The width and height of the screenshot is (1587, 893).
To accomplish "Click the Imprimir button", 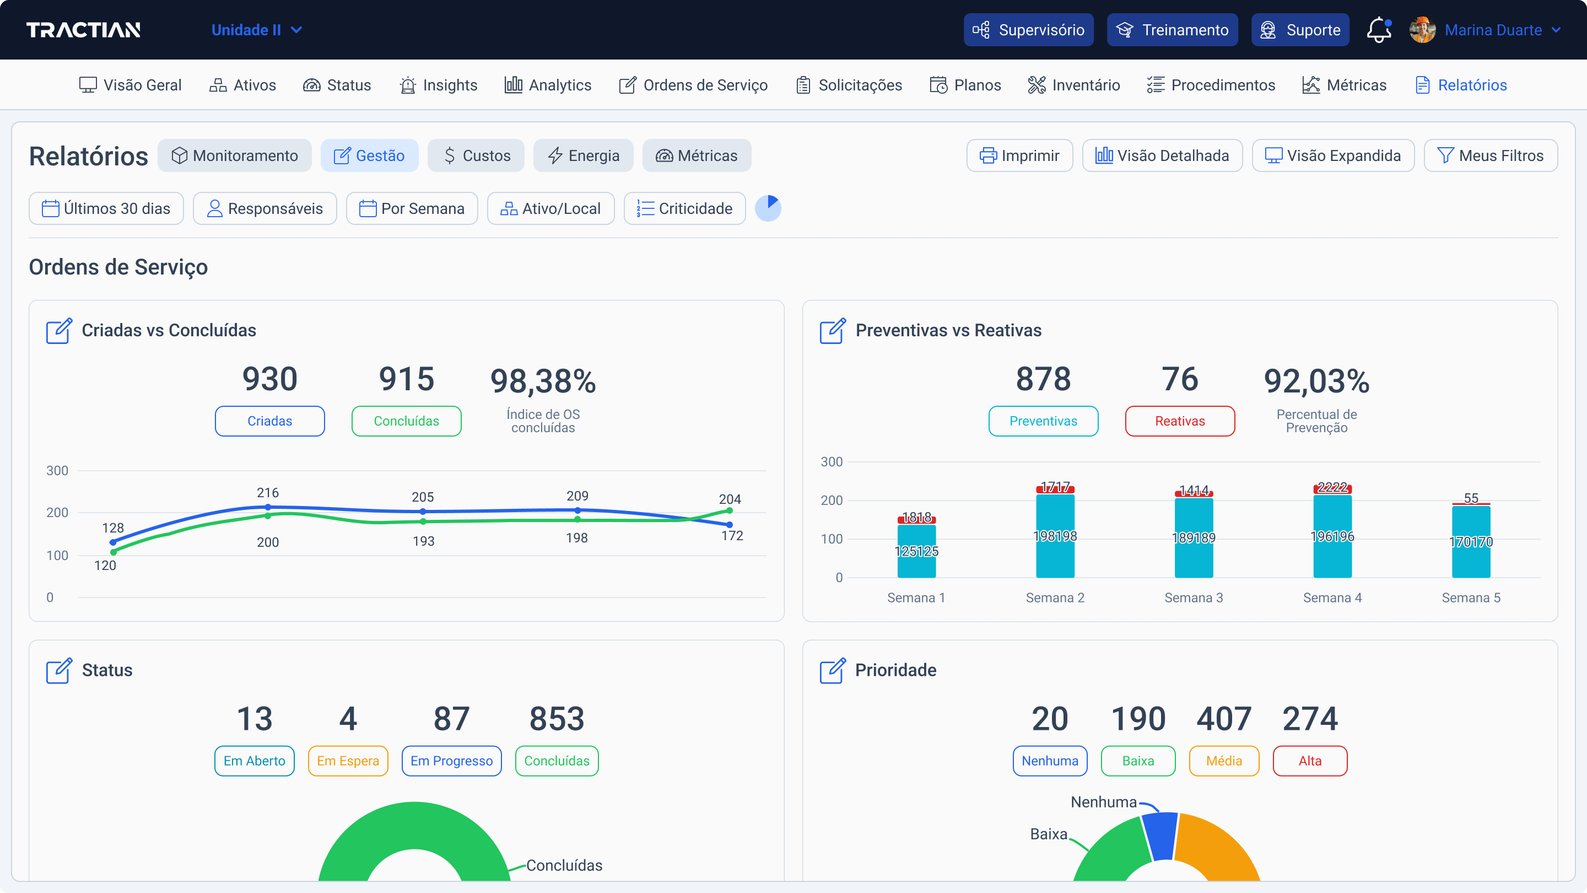I will 1019,155.
